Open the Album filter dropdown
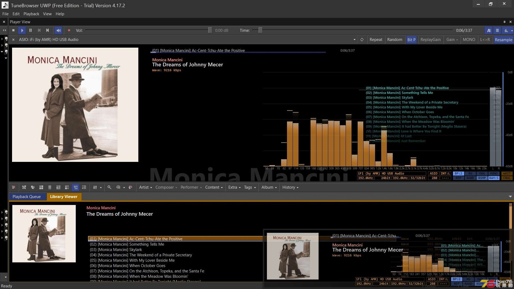The height and width of the screenshot is (289, 514). coord(269,187)
